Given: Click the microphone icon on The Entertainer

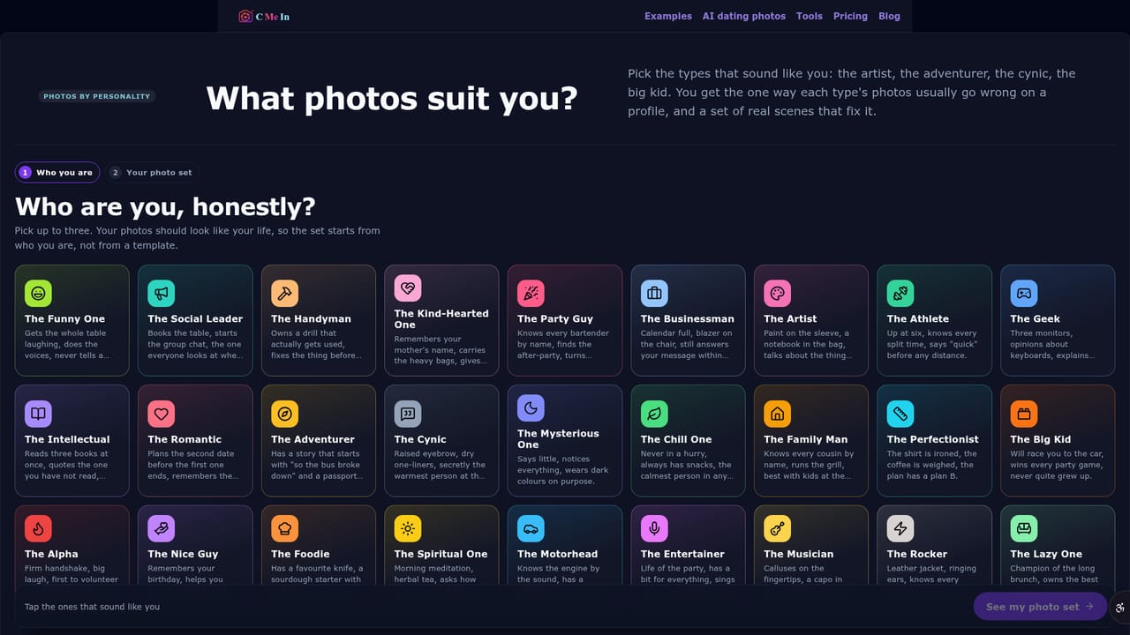Looking at the screenshot, I should click(654, 528).
